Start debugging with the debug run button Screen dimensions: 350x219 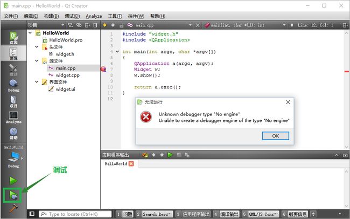(12, 195)
